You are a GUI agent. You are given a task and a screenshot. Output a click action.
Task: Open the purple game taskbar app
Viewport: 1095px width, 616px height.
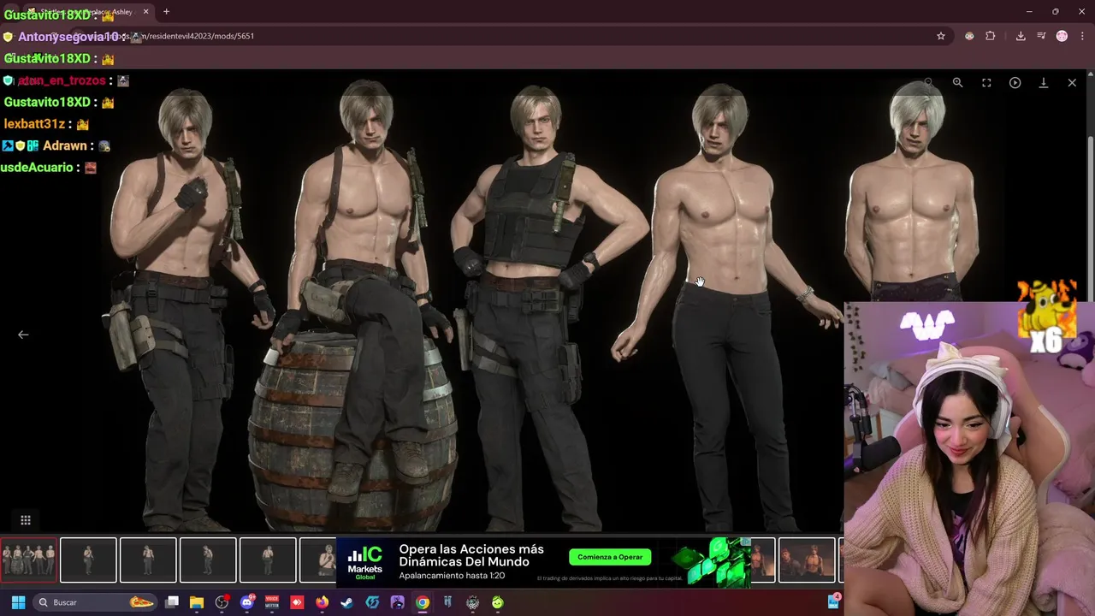click(x=397, y=602)
